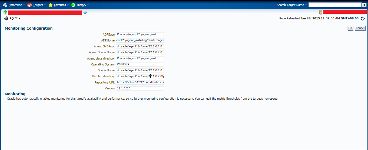Click the ADRHome label
The width and height of the screenshot is (368, 150).
pos(108,40)
